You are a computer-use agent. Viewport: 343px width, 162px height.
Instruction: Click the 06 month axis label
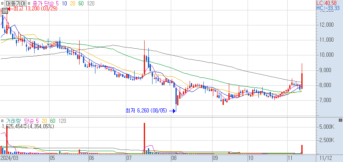pos(92,158)
